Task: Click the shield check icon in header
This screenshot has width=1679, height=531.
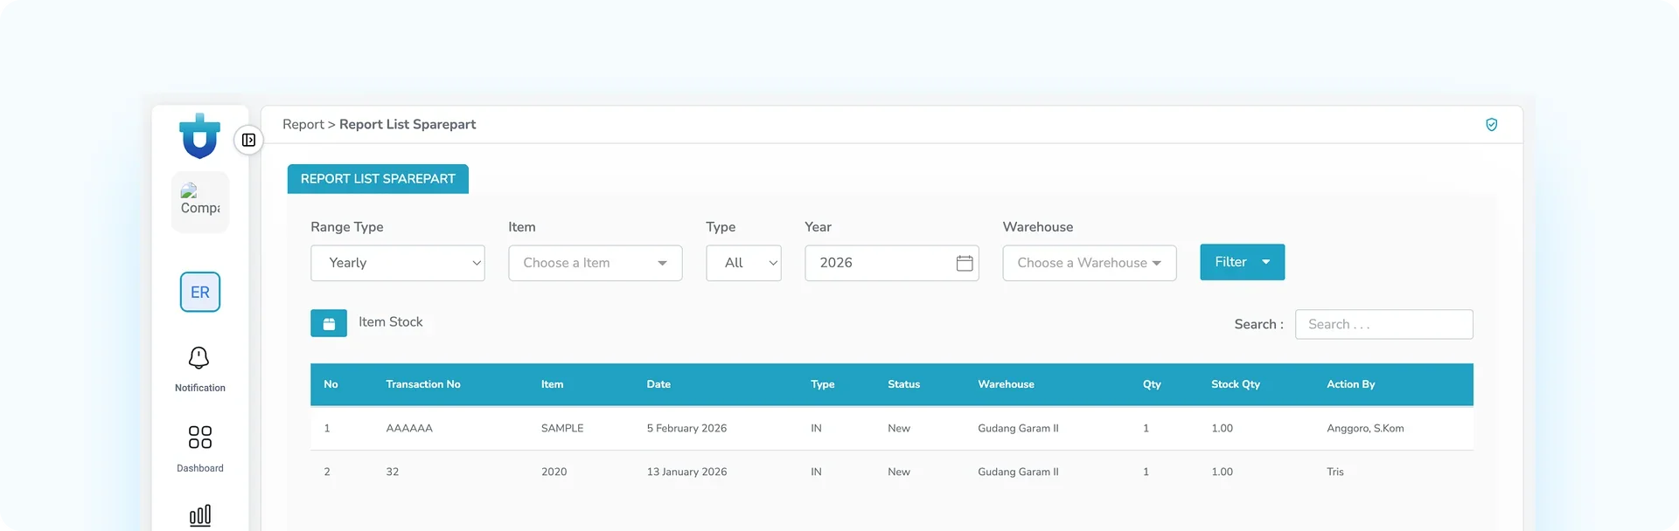Action: click(1492, 125)
